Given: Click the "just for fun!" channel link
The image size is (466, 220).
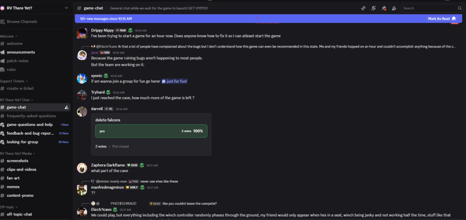Looking at the screenshot, I should tap(175, 81).
